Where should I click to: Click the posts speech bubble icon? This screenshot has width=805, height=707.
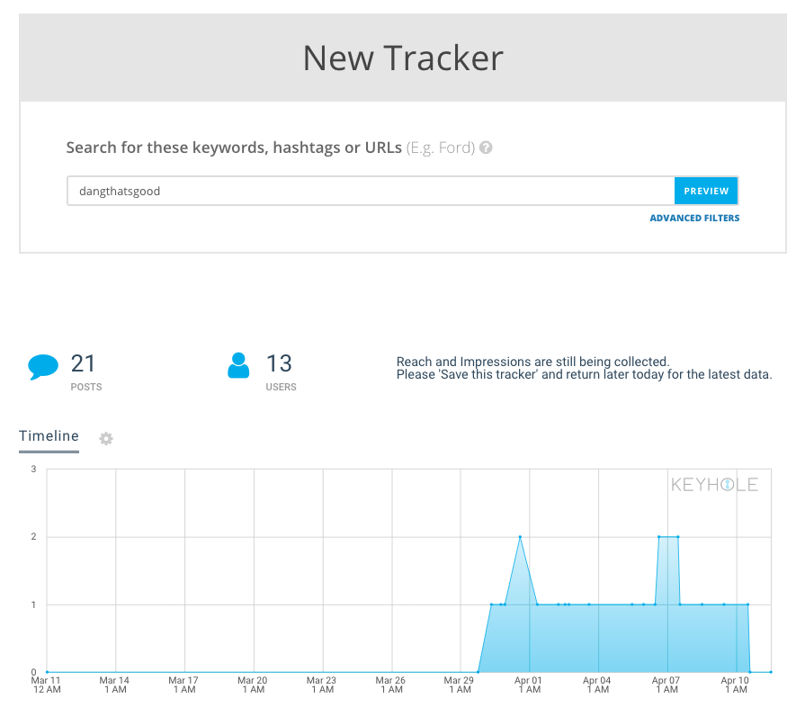[43, 367]
